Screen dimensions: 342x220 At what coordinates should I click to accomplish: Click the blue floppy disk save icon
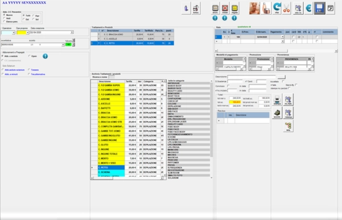[320, 9]
